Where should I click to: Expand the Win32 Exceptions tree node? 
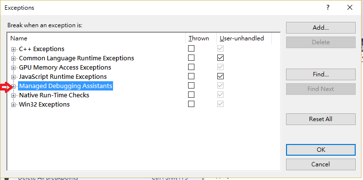[14, 105]
